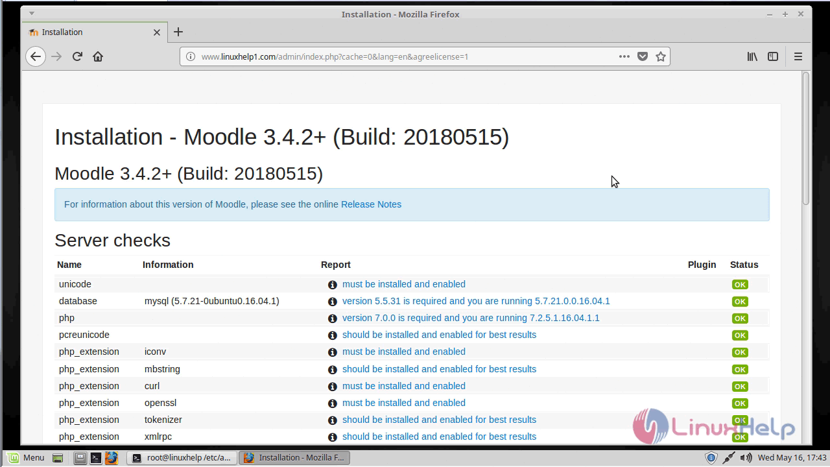Click info icon in database row
The width and height of the screenshot is (830, 467).
[x=332, y=302]
